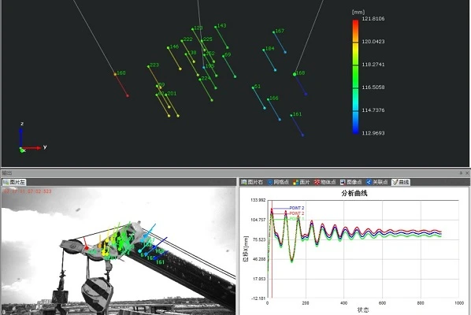Switch to the 图片左 tab
This screenshot has width=471, height=315.
[x=14, y=182]
